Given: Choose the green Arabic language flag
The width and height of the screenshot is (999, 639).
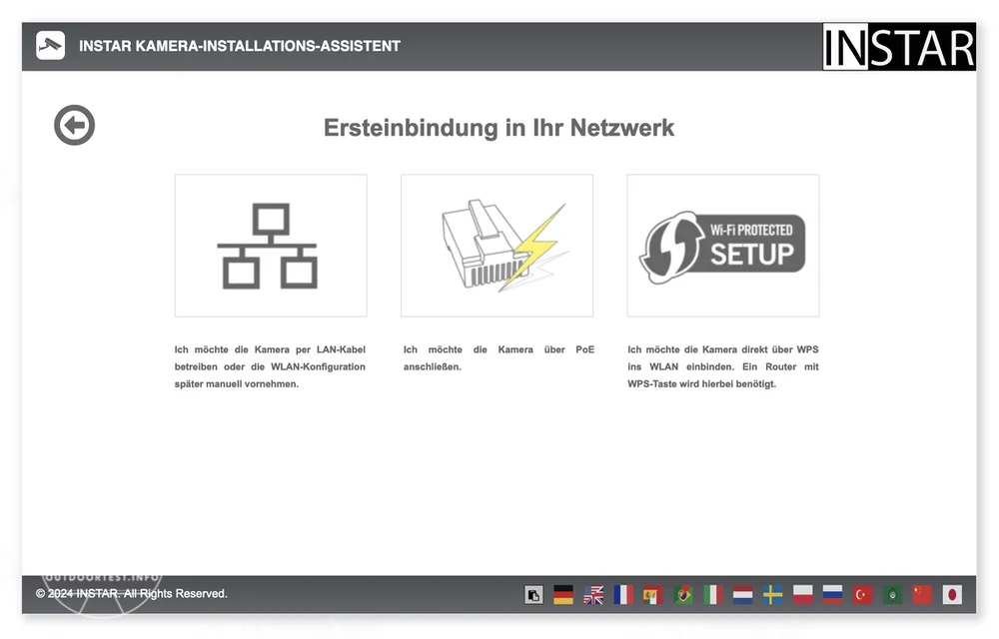Looking at the screenshot, I should click(x=893, y=595).
